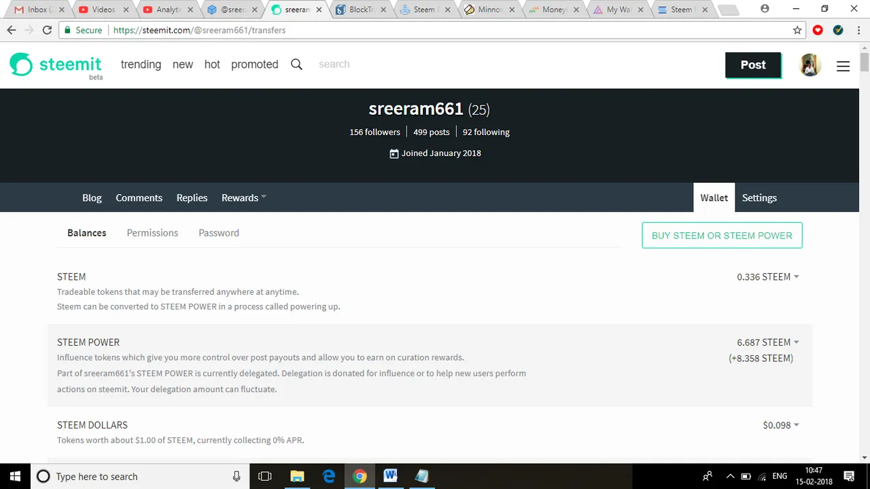The width and height of the screenshot is (870, 489).
Task: Click the Post button
Action: [x=753, y=65]
